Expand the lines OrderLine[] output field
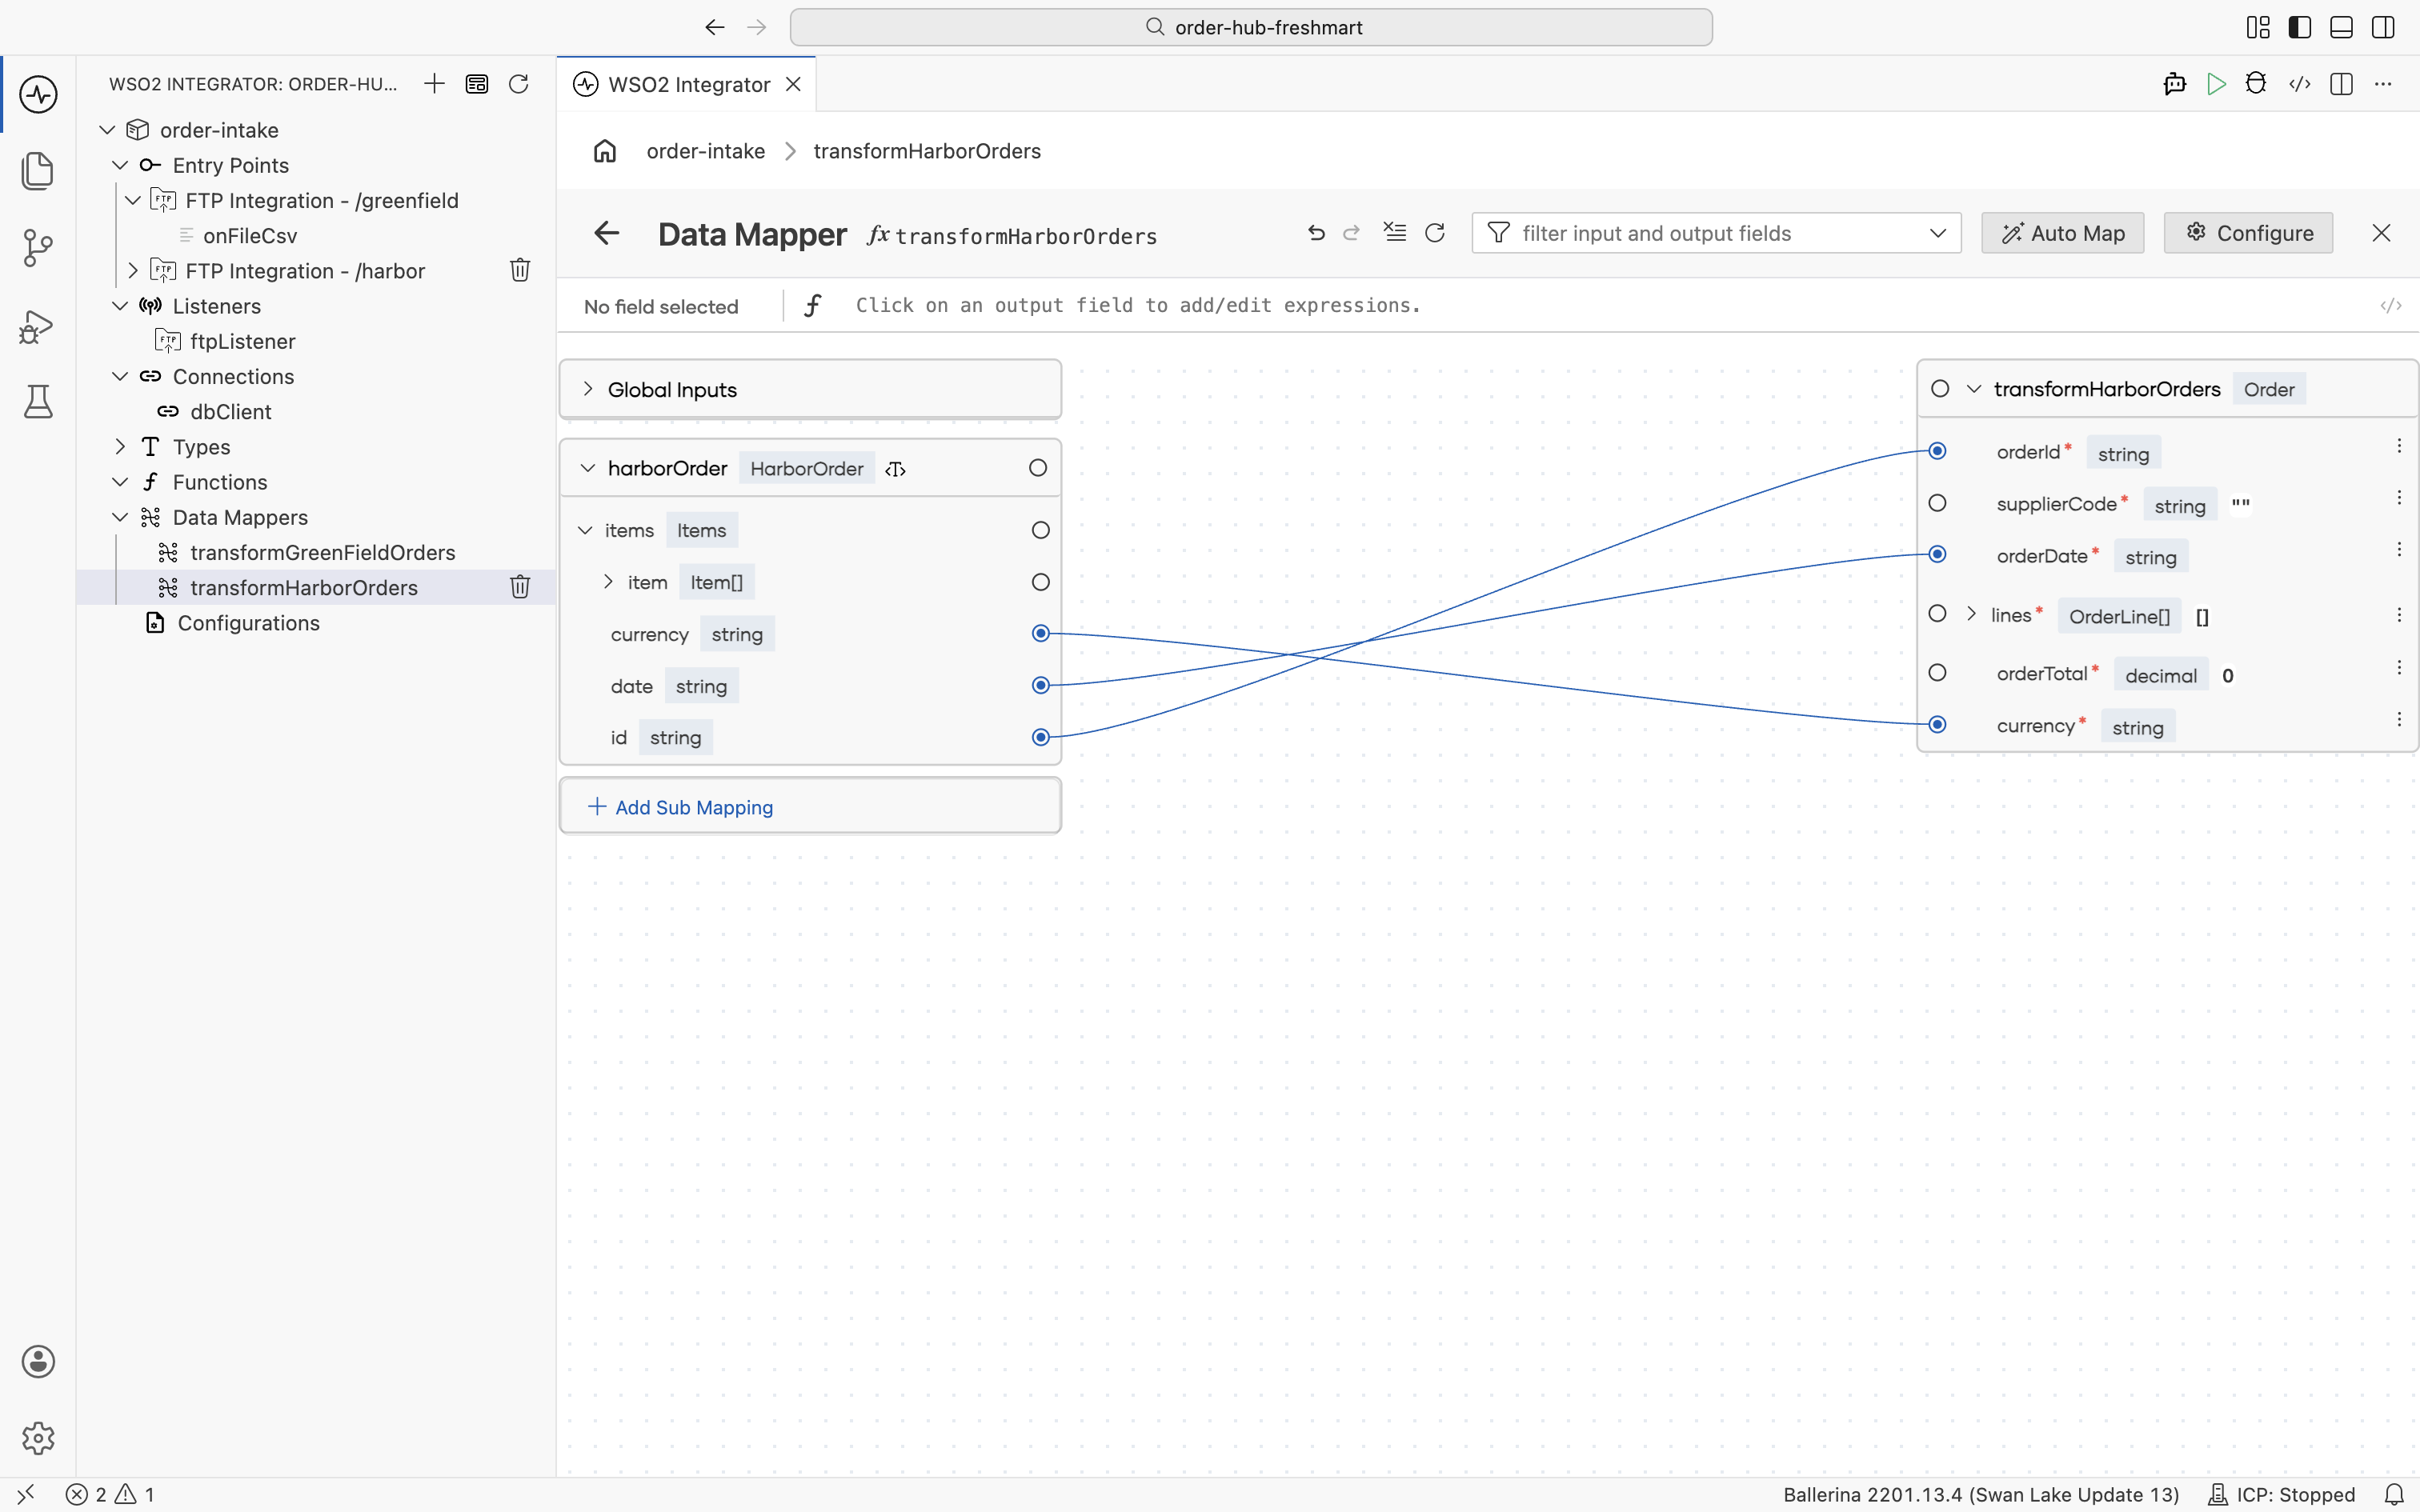This screenshot has height=1512, width=2420. click(x=1972, y=614)
